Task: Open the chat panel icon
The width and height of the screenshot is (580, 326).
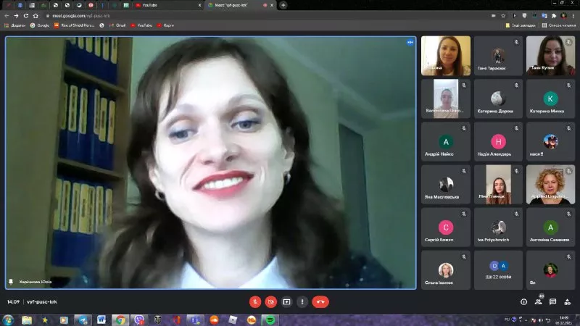Action: (x=552, y=301)
